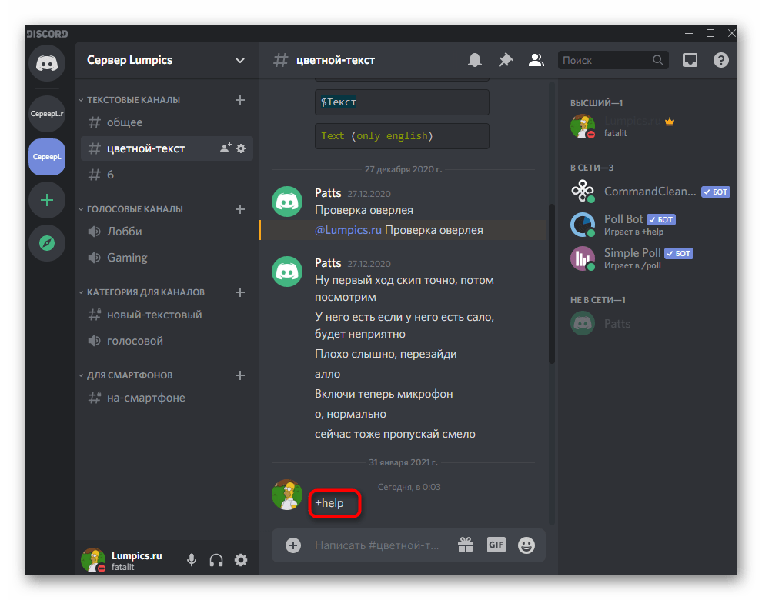The width and height of the screenshot is (762, 600).
Task: Open the Explore public servers compass
Action: 47,243
